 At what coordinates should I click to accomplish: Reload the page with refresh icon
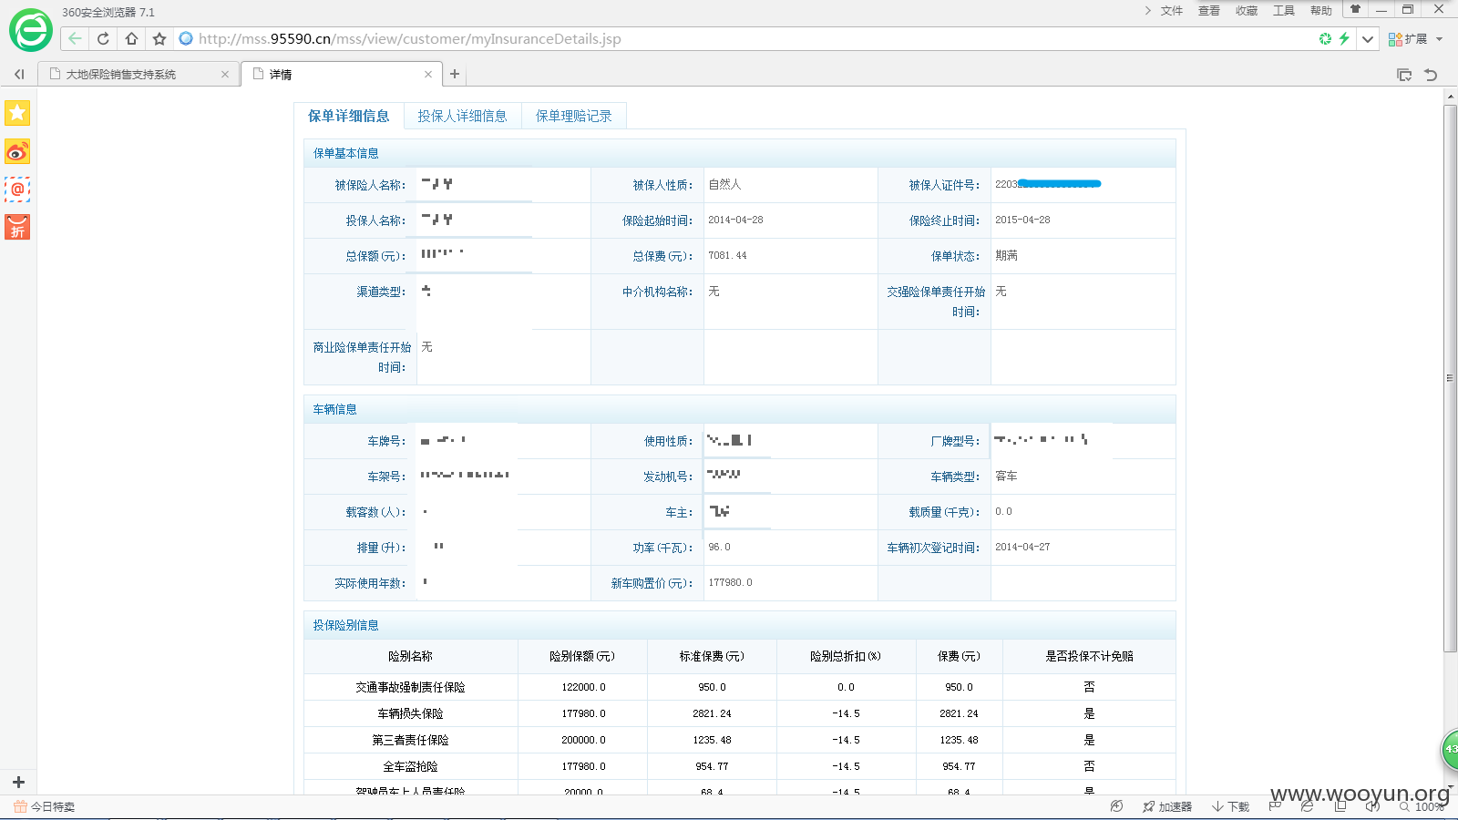click(x=103, y=38)
